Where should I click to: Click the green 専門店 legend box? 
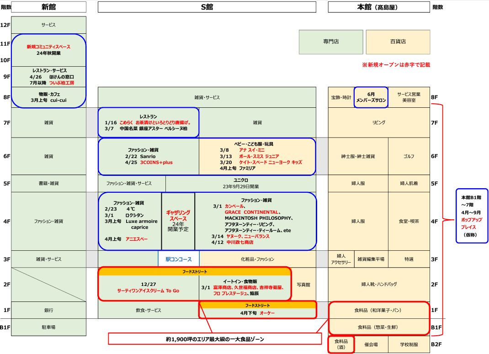pyautogui.click(x=331, y=42)
